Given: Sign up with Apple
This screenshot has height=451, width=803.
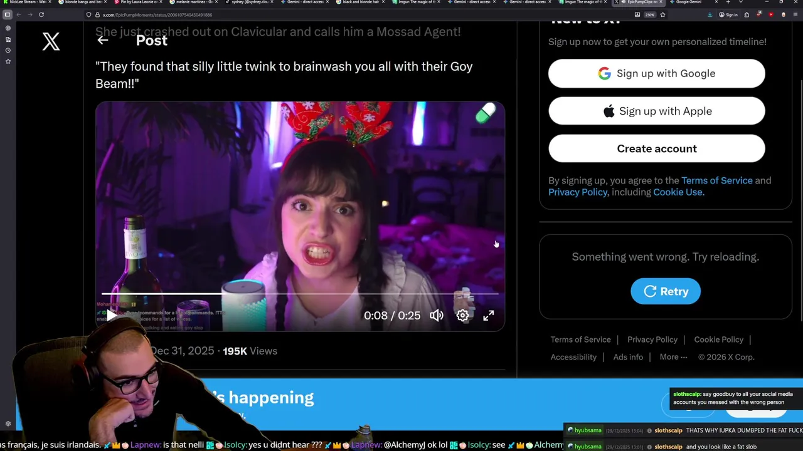Looking at the screenshot, I should coord(656,111).
